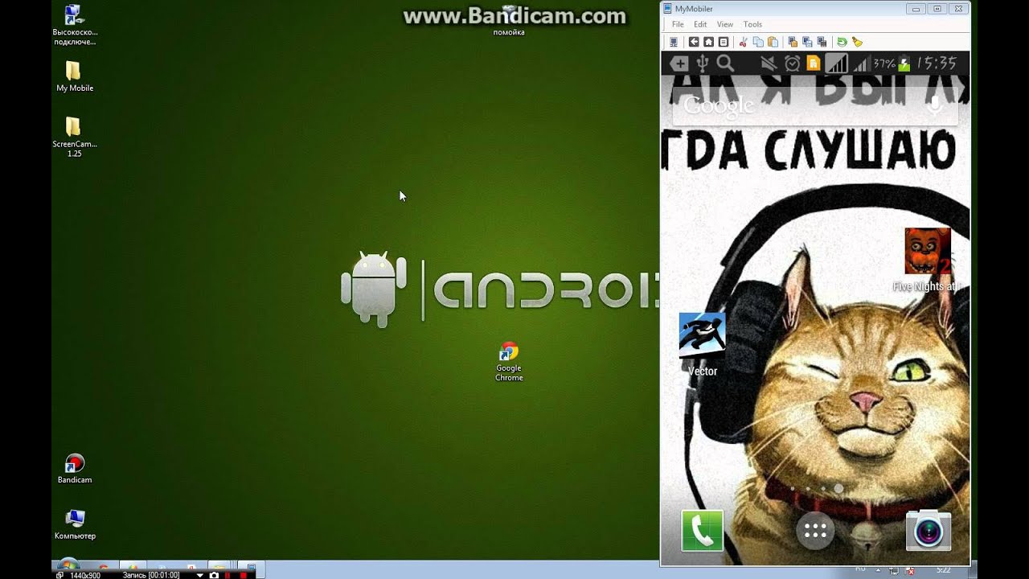
Task: Tap the phone clock showing 15:35
Action: 937,64
